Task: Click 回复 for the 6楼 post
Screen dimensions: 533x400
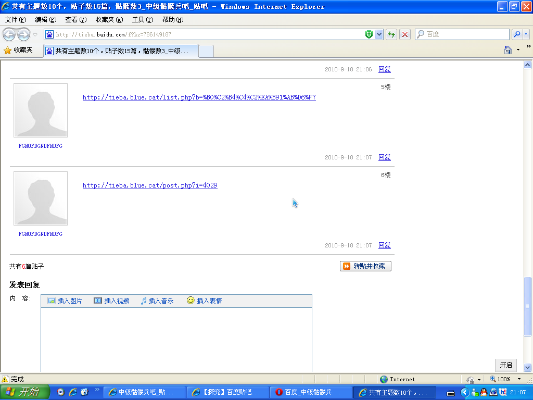Action: click(385, 246)
